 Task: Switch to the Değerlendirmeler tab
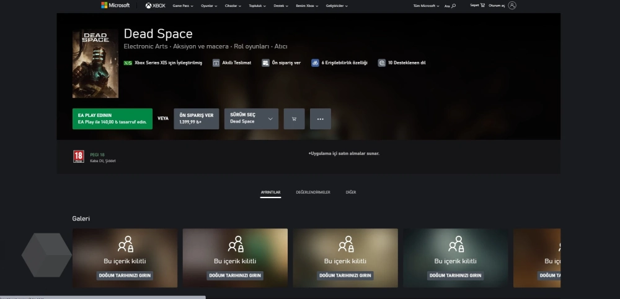click(x=313, y=193)
